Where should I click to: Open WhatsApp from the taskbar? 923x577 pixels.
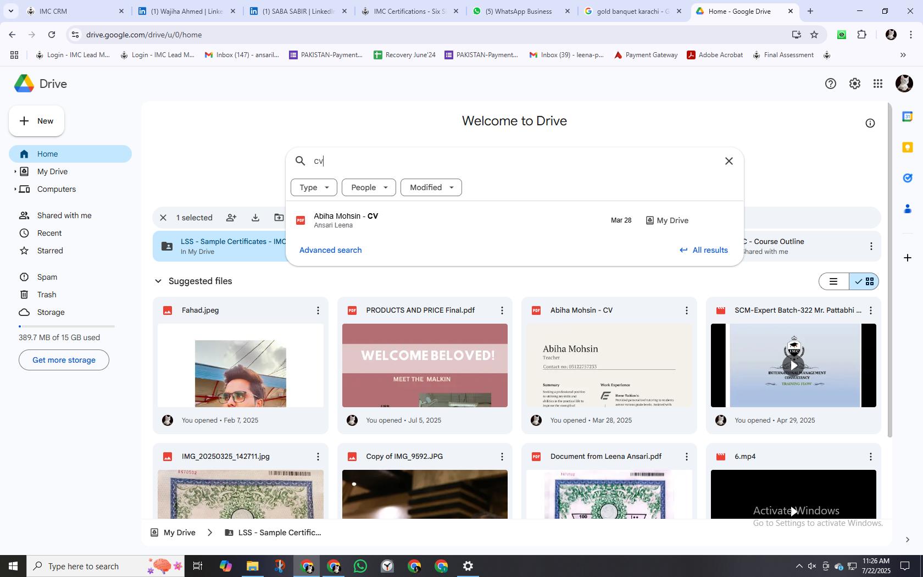pos(360,566)
